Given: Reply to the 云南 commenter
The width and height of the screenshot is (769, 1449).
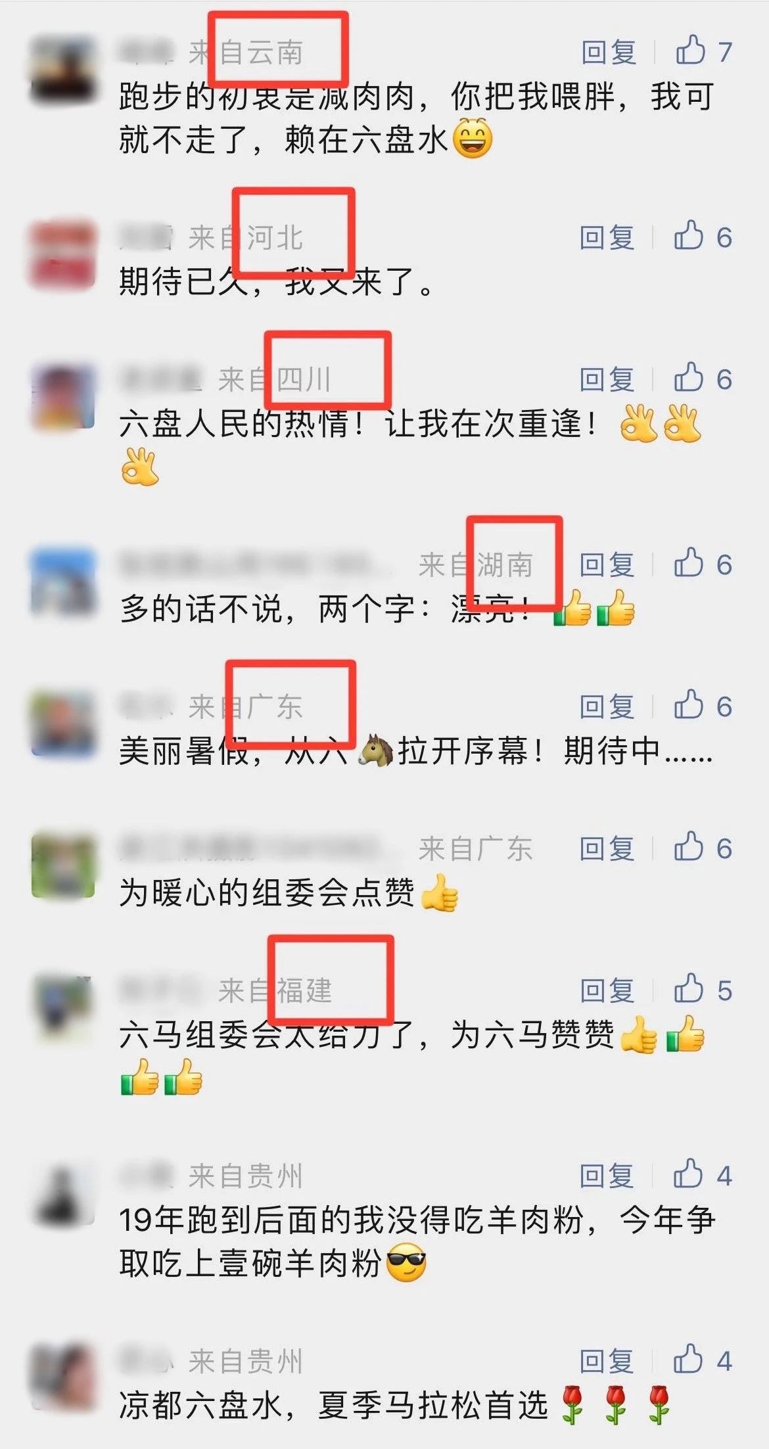Looking at the screenshot, I should 609,52.
